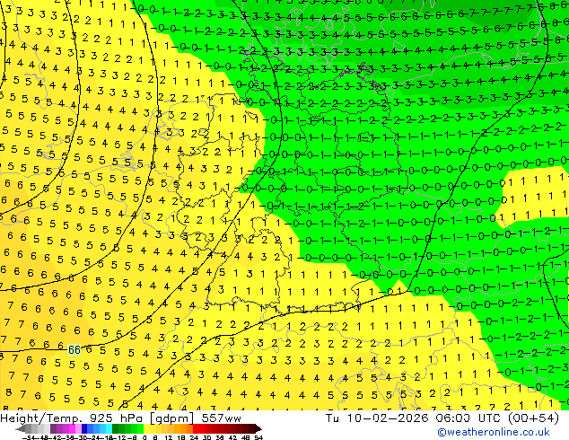The image size is (569, 440).
Task: Pick the dark green legend swatch
Action: tap(116, 428)
